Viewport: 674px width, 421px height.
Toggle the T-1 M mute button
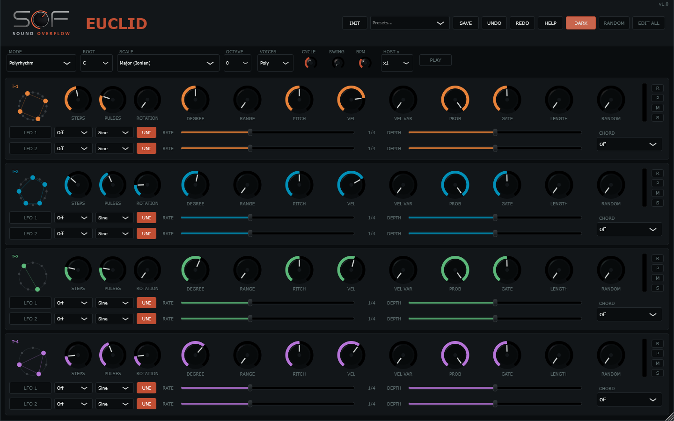pos(658,108)
